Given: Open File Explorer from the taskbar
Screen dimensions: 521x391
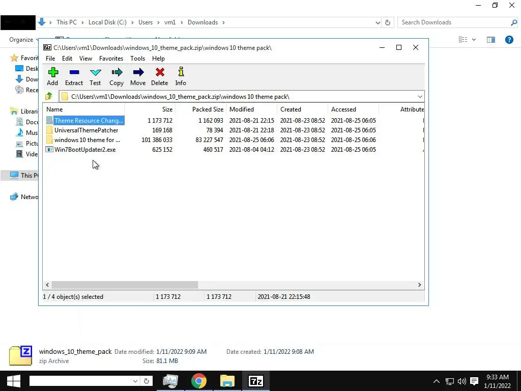Looking at the screenshot, I should (x=227, y=381).
